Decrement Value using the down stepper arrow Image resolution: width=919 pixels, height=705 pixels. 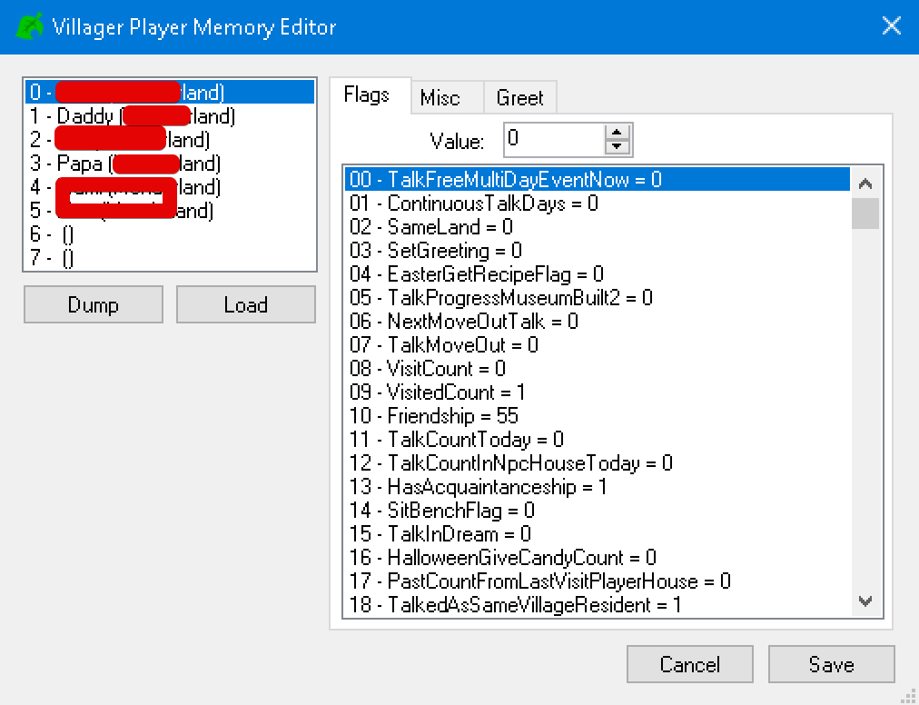point(618,147)
